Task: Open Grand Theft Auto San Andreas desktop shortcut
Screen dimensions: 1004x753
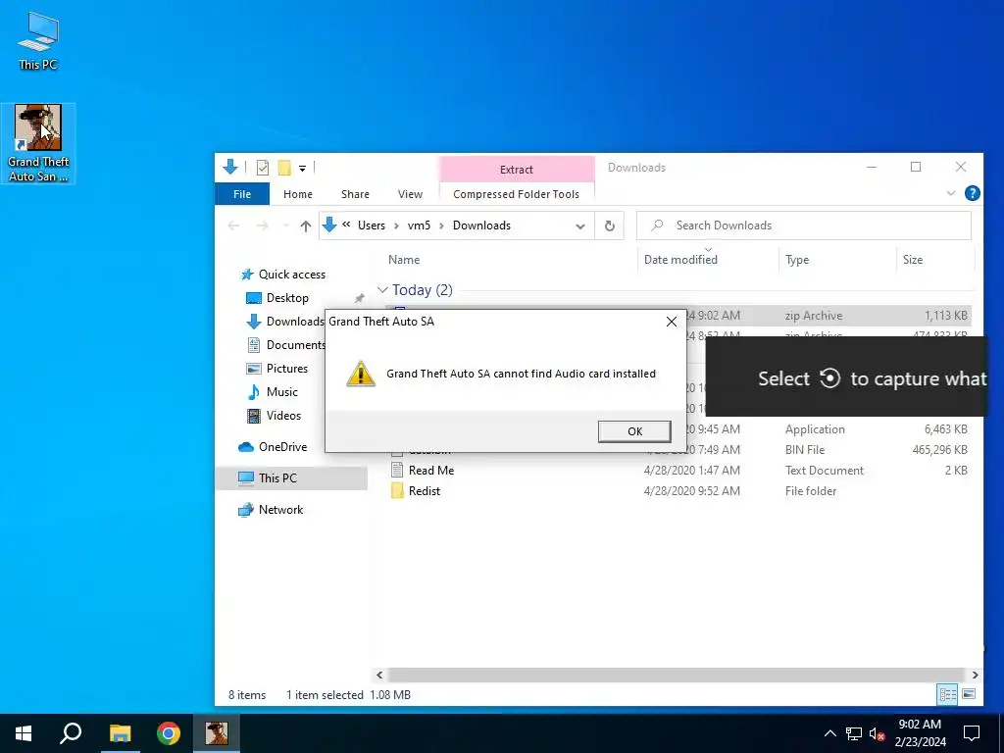Action: 38,143
